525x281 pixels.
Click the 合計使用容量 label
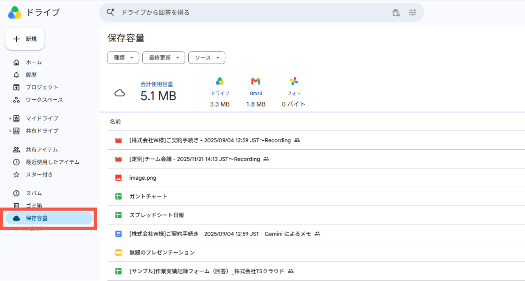click(157, 84)
